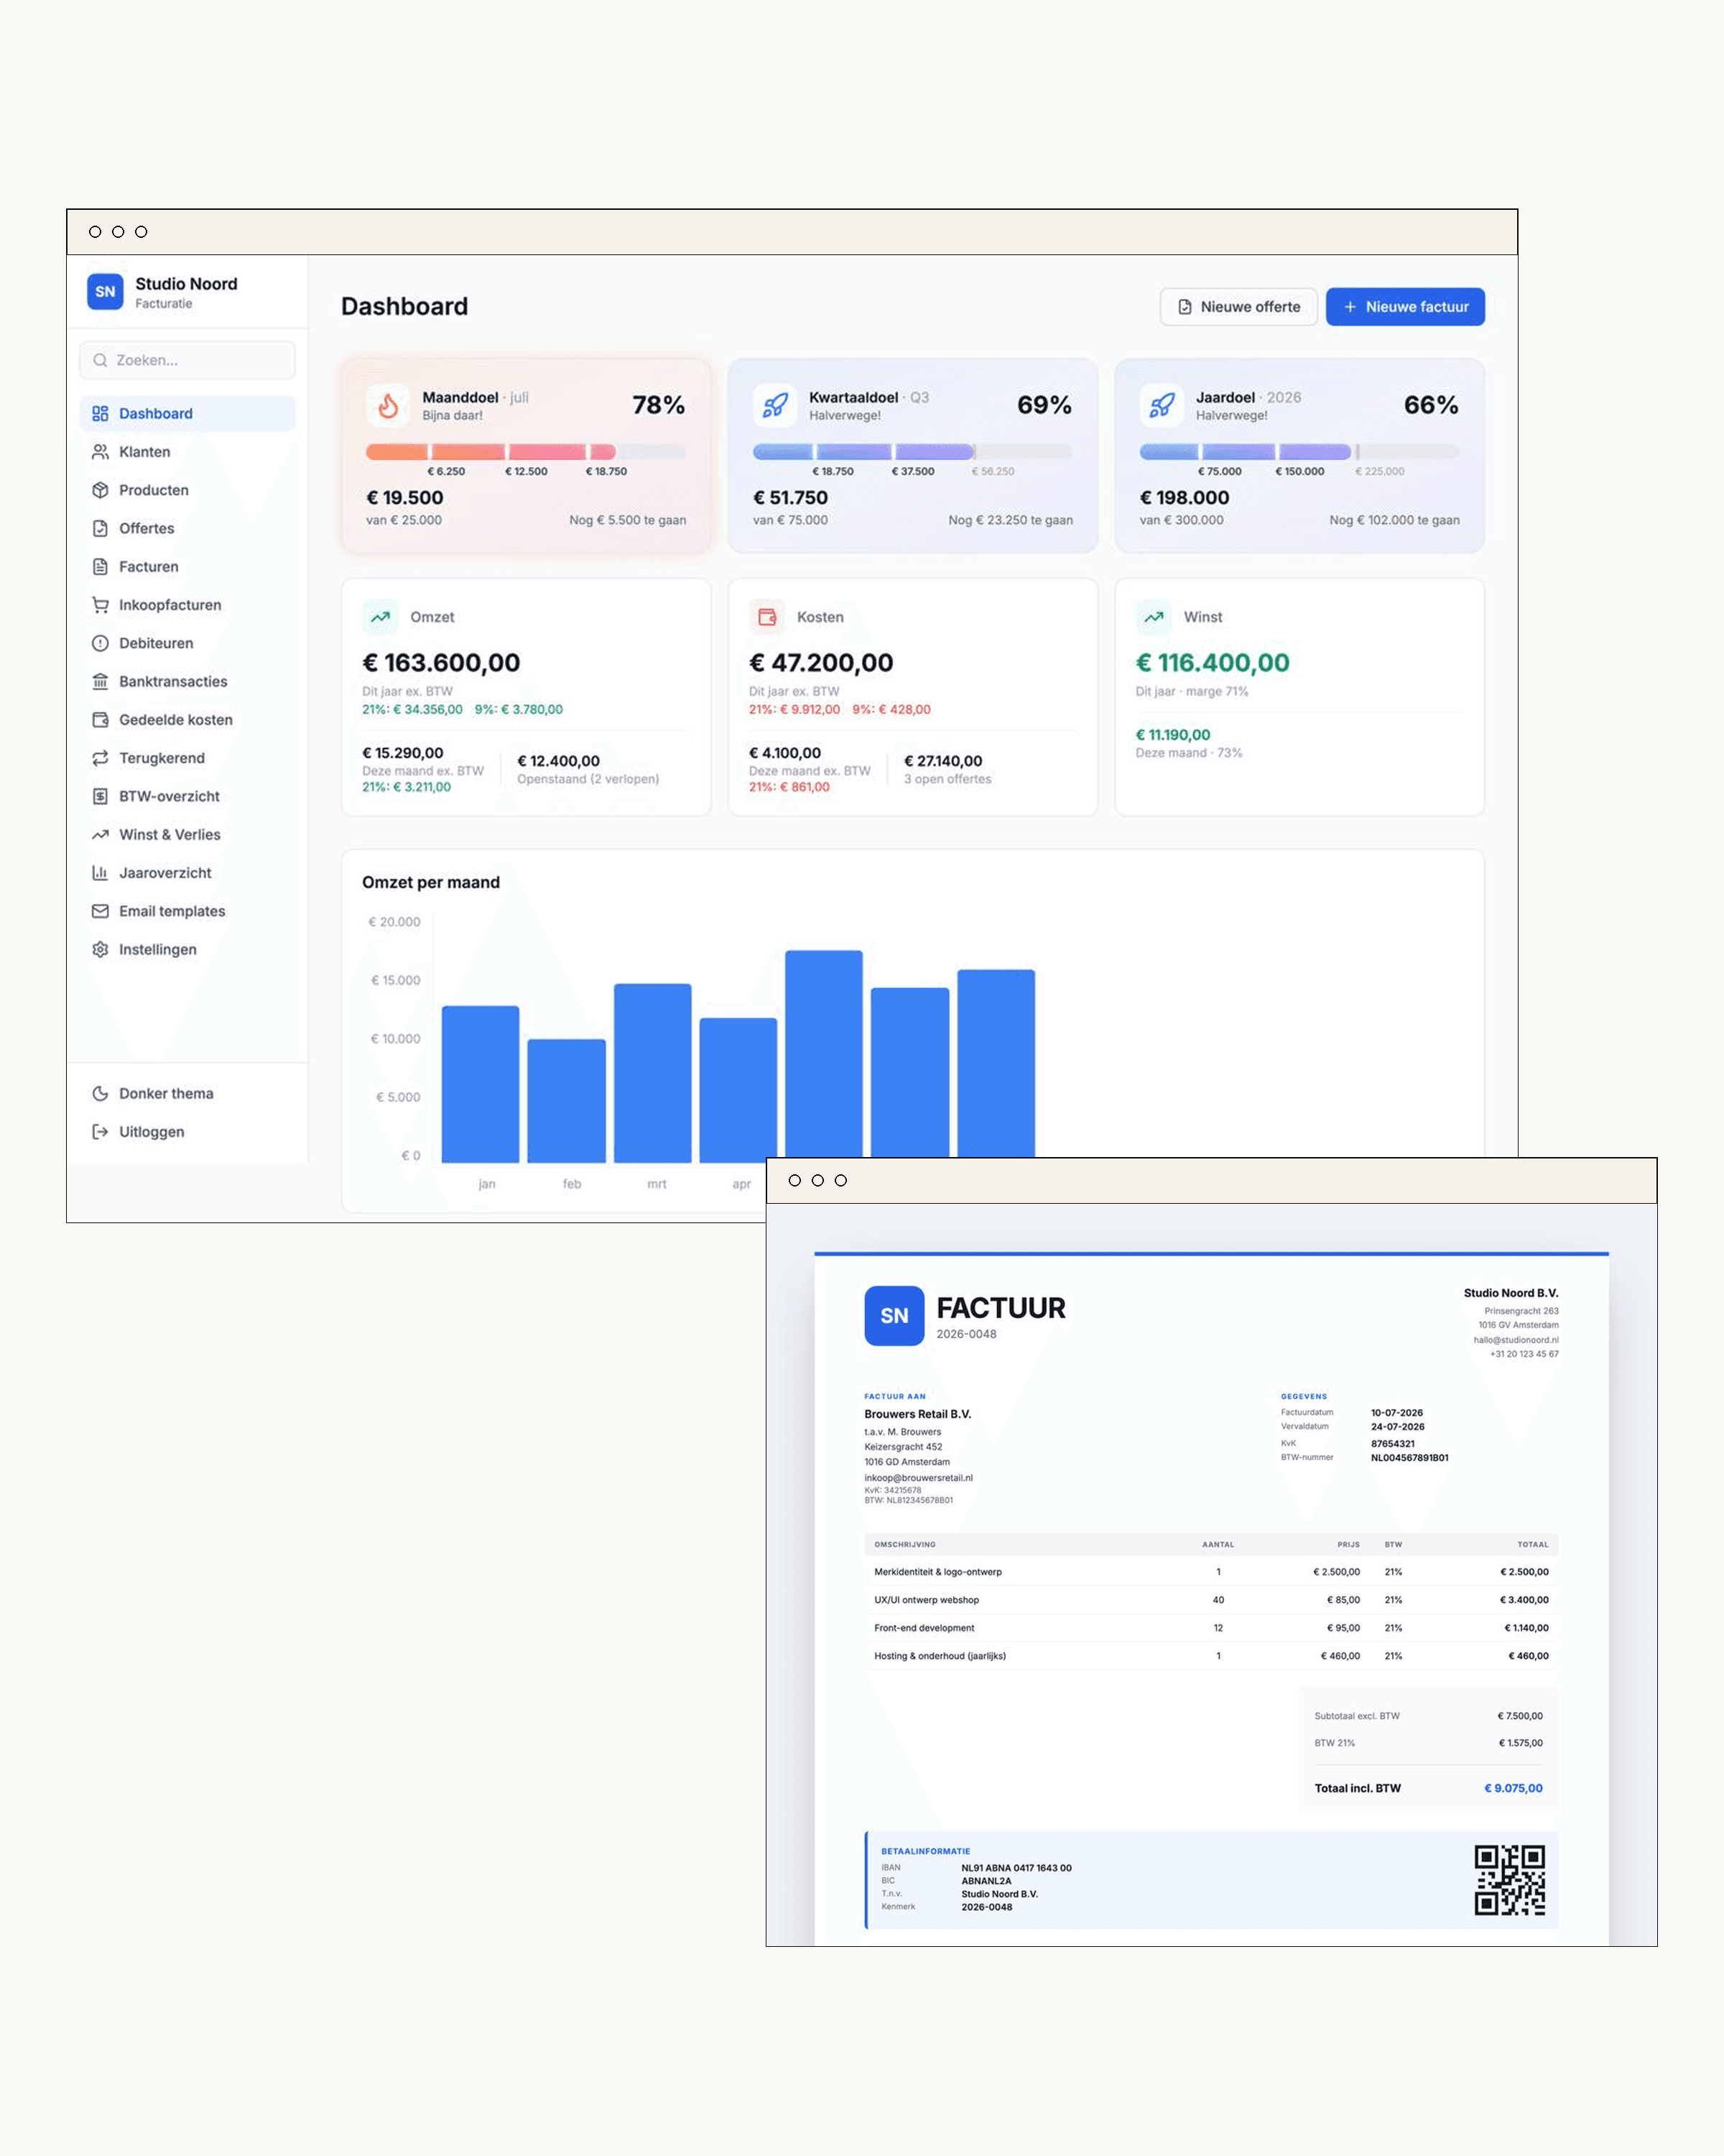Click the Inkoopfacturen cart icon
The width and height of the screenshot is (1724, 2156).
[100, 605]
